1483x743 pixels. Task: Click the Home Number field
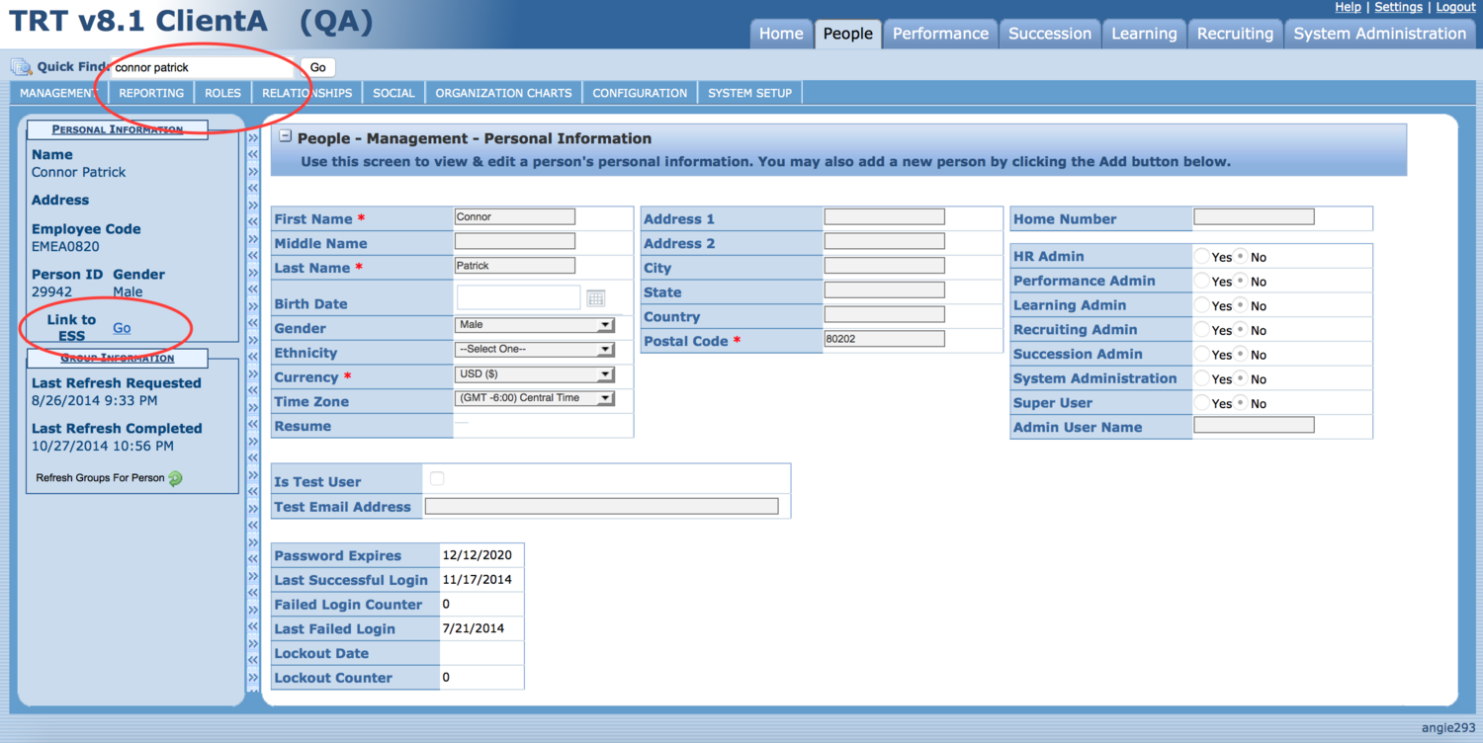(x=1254, y=216)
